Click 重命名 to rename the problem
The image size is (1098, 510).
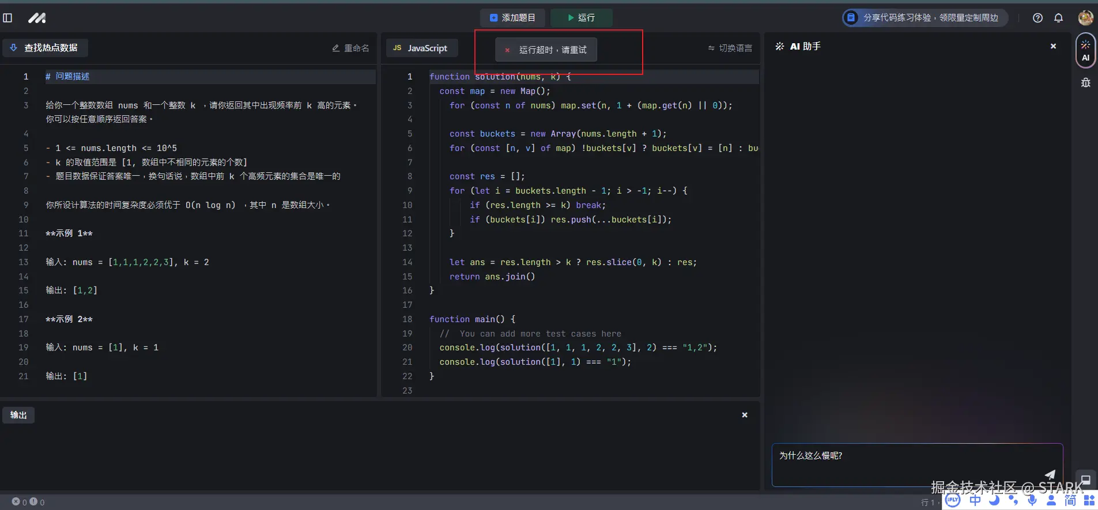coord(350,48)
